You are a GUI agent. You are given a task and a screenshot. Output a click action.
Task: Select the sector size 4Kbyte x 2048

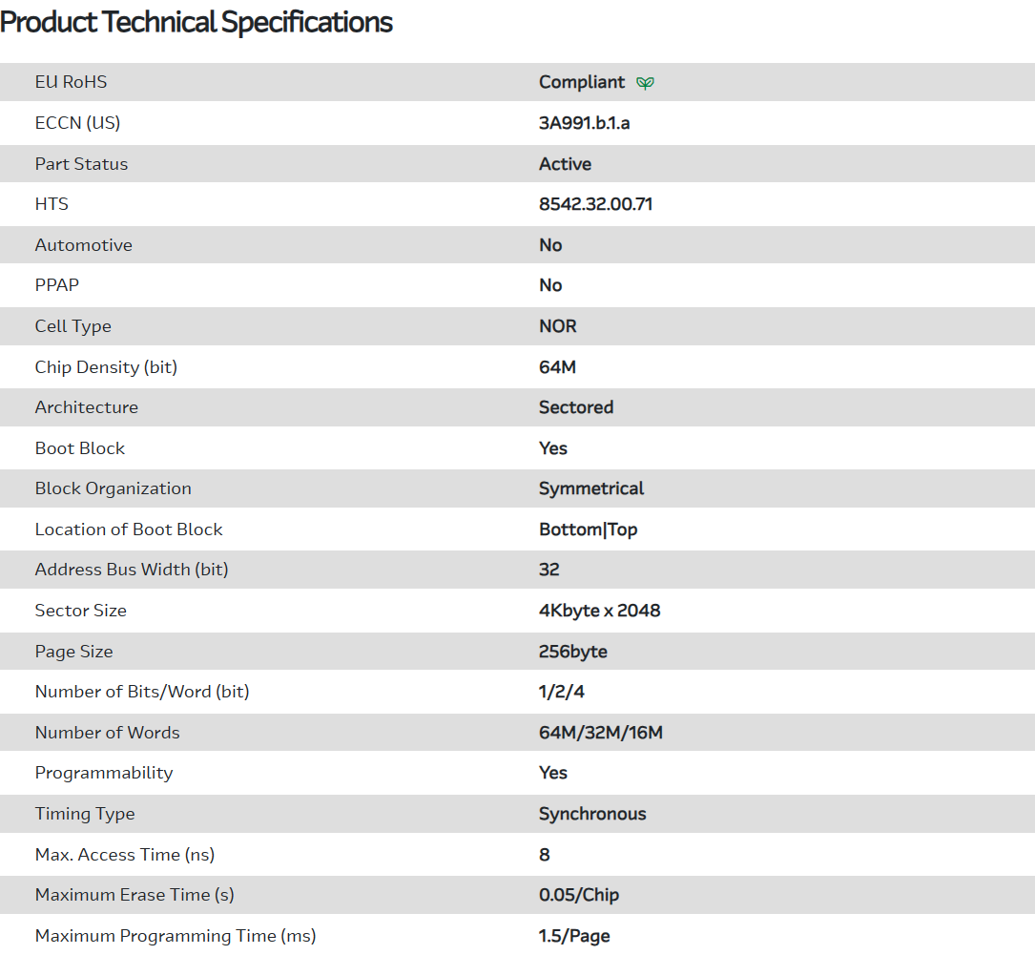599,611
